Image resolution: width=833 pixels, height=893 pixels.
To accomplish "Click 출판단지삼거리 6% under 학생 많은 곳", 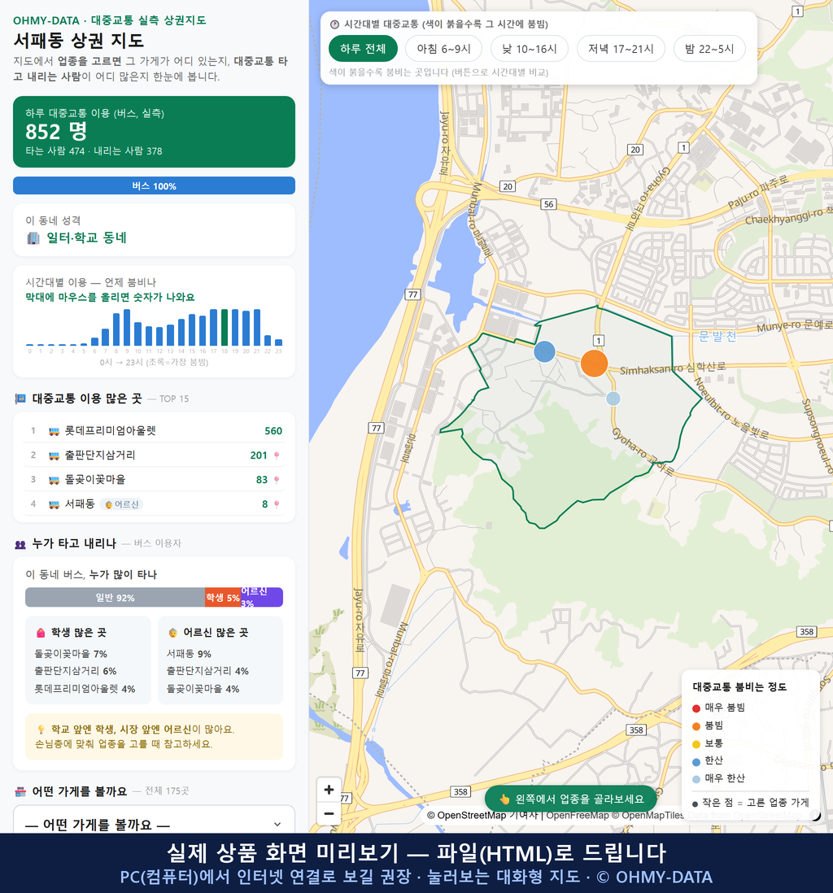I will (x=75, y=672).
